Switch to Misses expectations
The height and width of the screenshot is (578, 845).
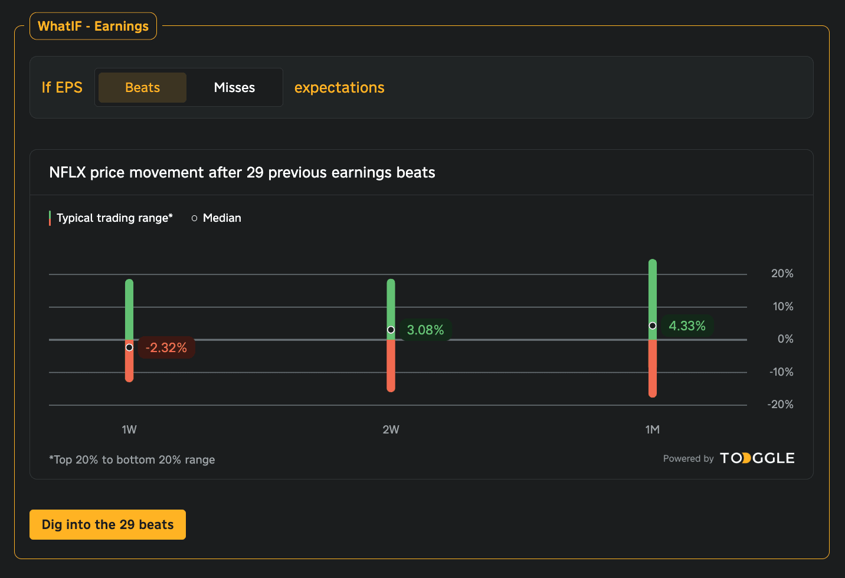click(234, 87)
